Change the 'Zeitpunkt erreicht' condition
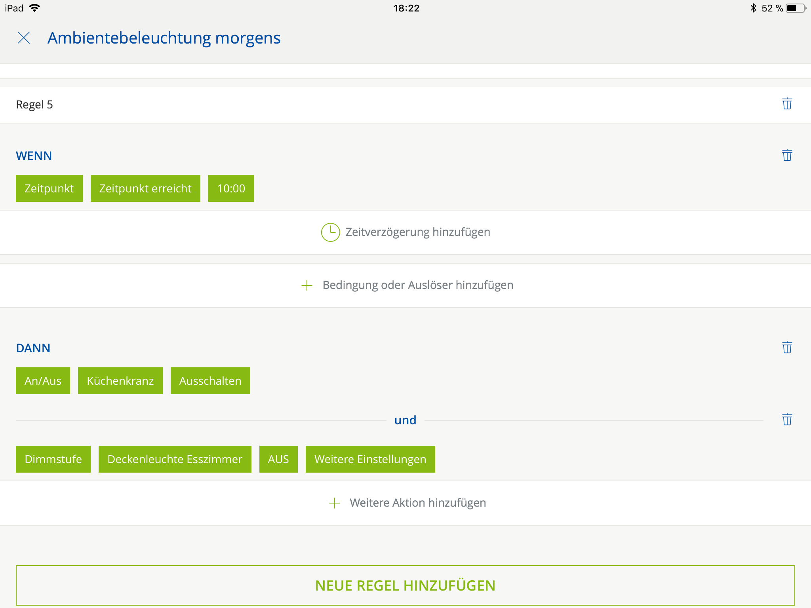The width and height of the screenshot is (811, 608). [145, 188]
